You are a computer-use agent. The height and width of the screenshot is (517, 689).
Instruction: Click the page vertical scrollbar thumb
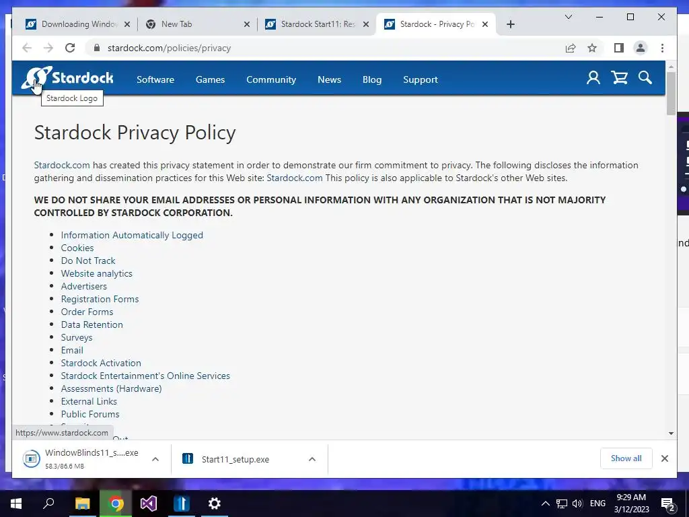(671, 93)
